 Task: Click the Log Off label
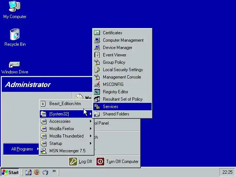click(85, 162)
